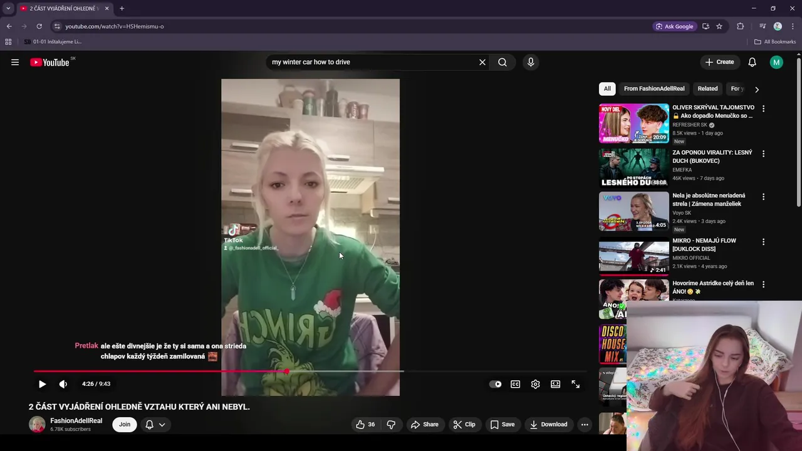Share the video

(425, 424)
